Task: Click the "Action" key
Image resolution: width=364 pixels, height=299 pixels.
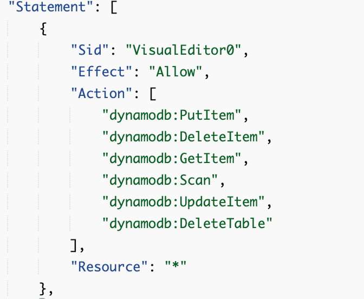Action: (102, 94)
